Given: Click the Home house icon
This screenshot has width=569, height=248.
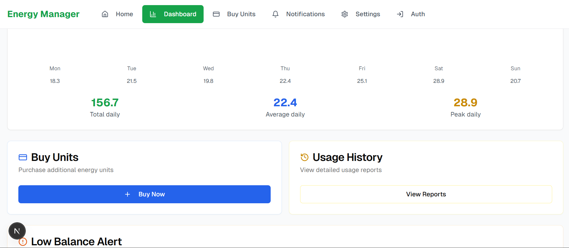Looking at the screenshot, I should [105, 14].
